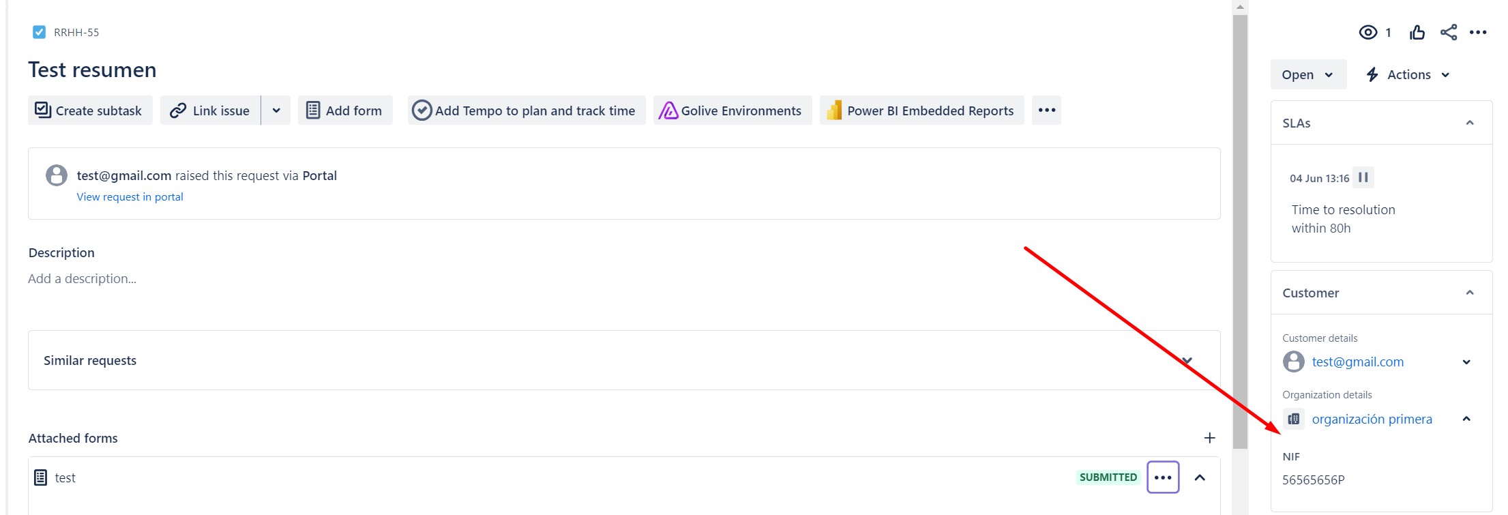1508x515 pixels.
Task: Click the Create subtask button
Action: coord(89,111)
